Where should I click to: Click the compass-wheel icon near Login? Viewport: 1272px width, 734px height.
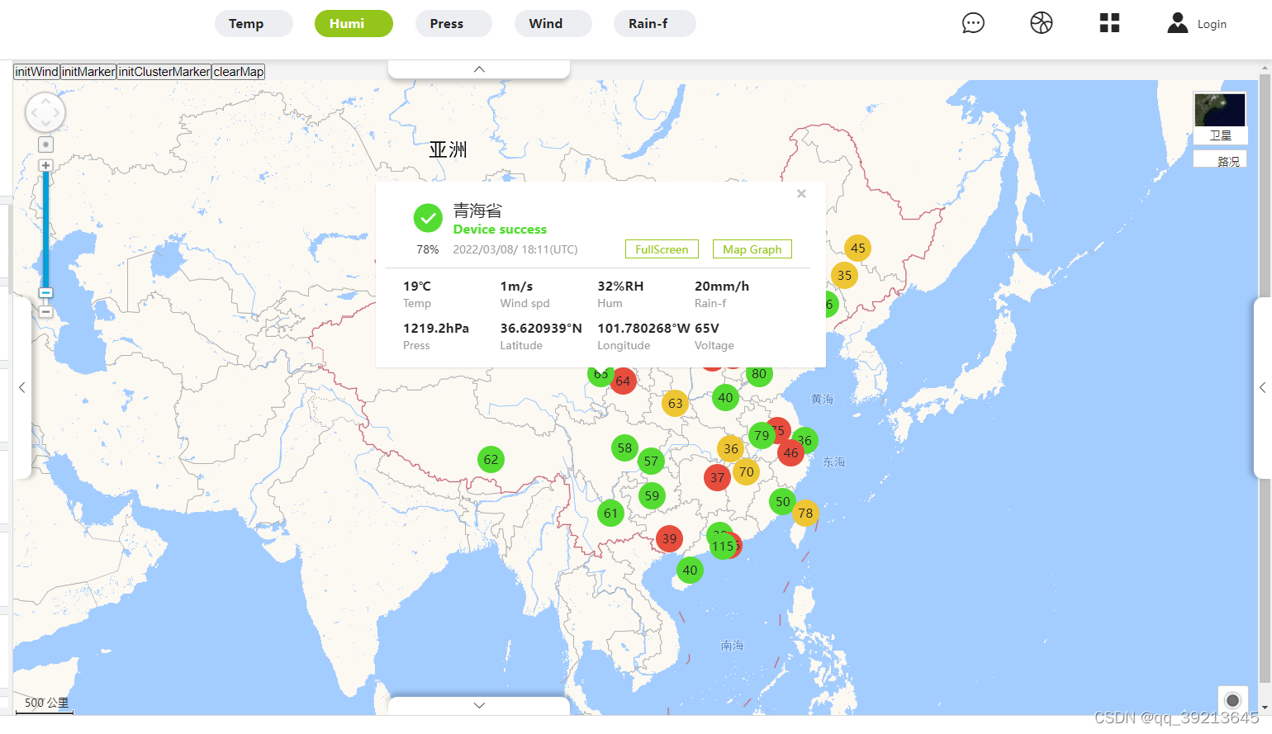tap(1041, 23)
